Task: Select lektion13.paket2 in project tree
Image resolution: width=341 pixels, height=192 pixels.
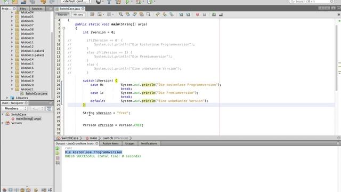Action: (x=33, y=55)
